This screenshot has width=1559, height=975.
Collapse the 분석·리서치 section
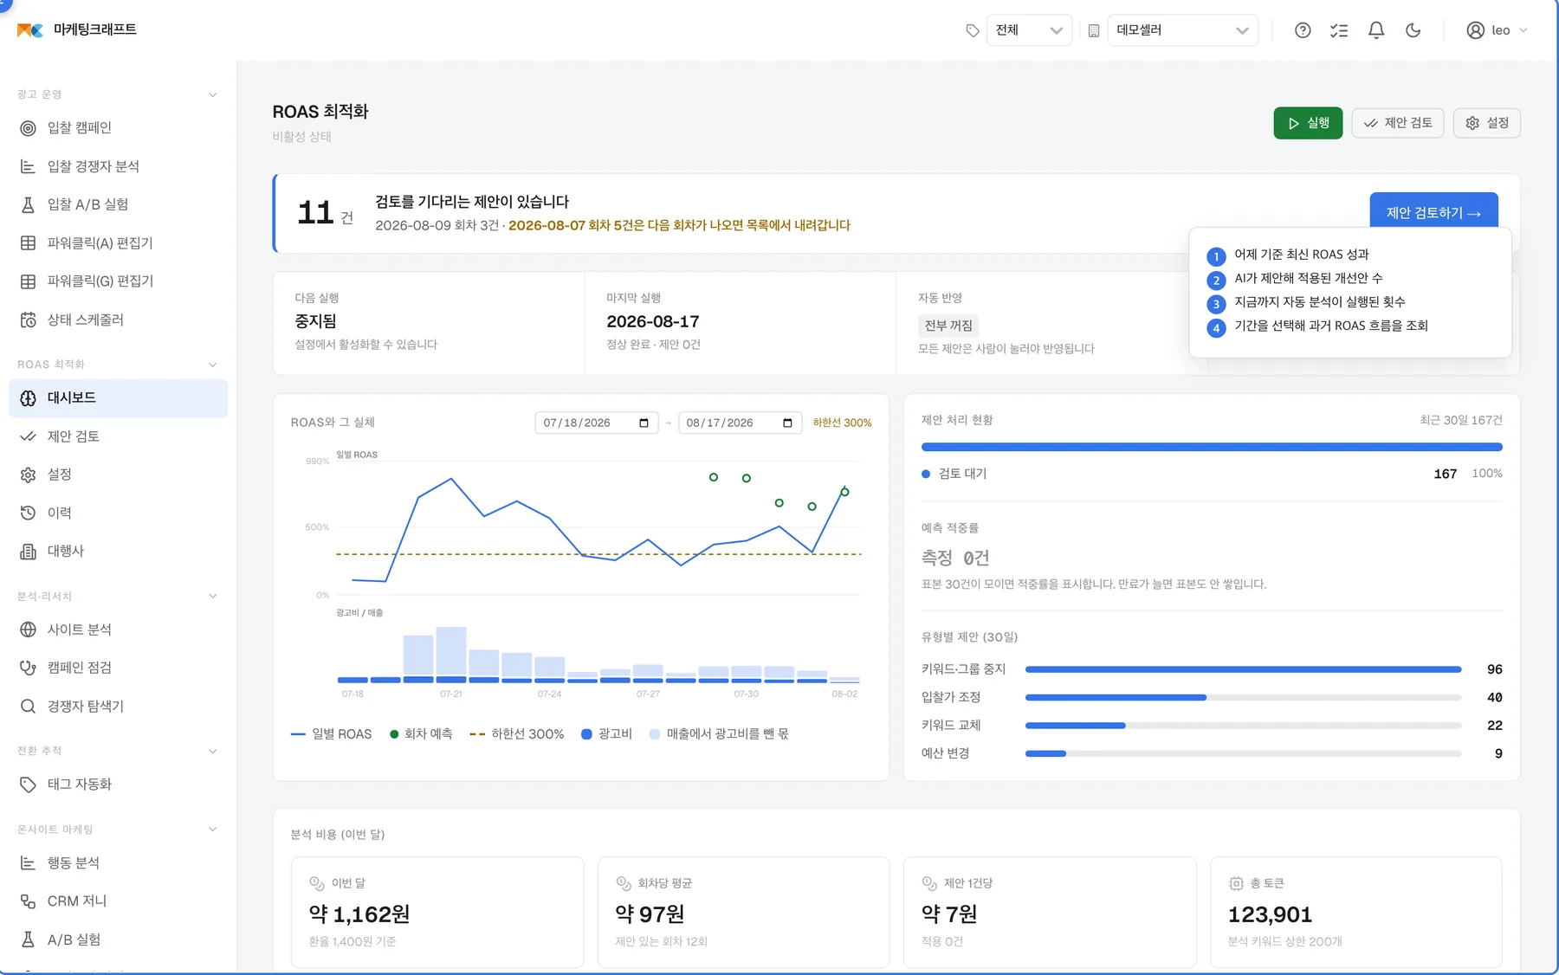tap(212, 596)
